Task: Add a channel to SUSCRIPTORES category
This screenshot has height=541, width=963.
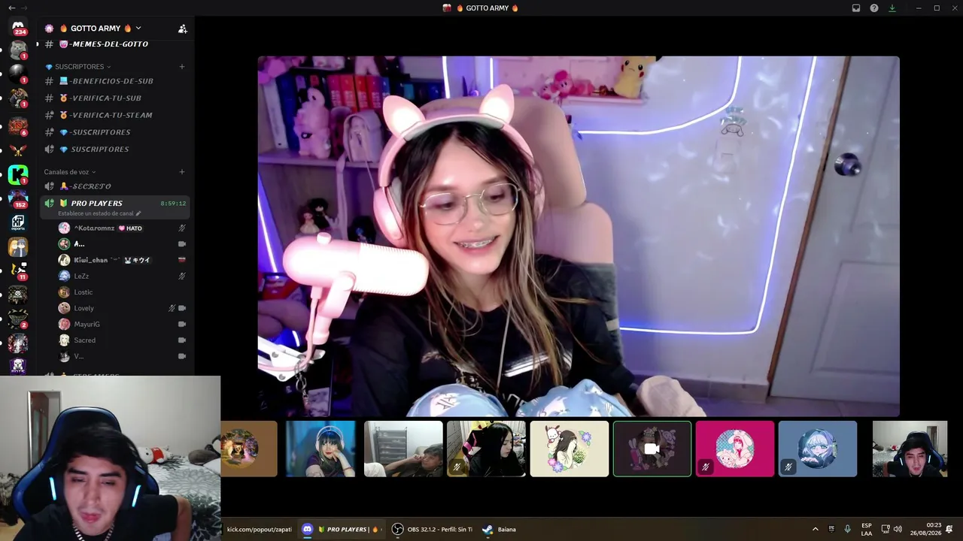Action: [182, 67]
